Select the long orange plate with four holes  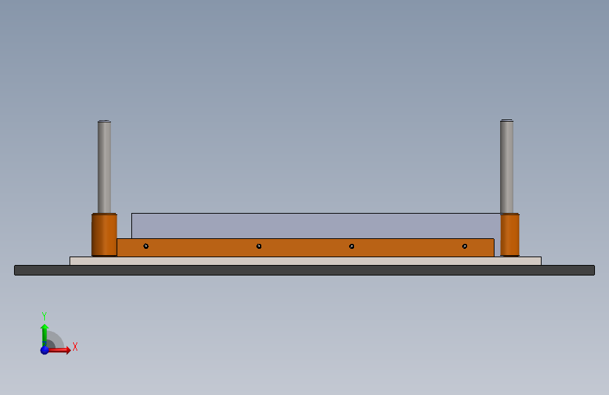pyautogui.click(x=306, y=247)
